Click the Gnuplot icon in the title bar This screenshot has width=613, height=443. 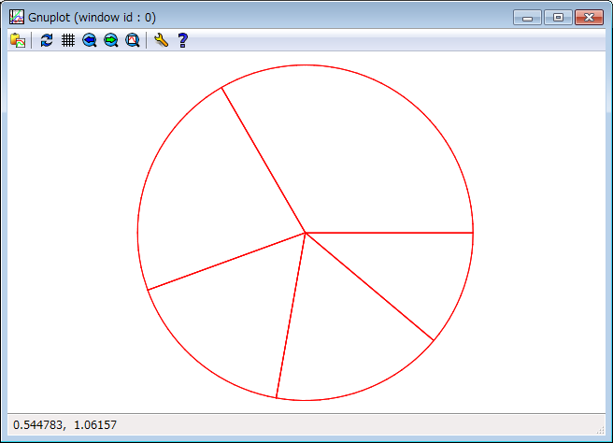(17, 17)
